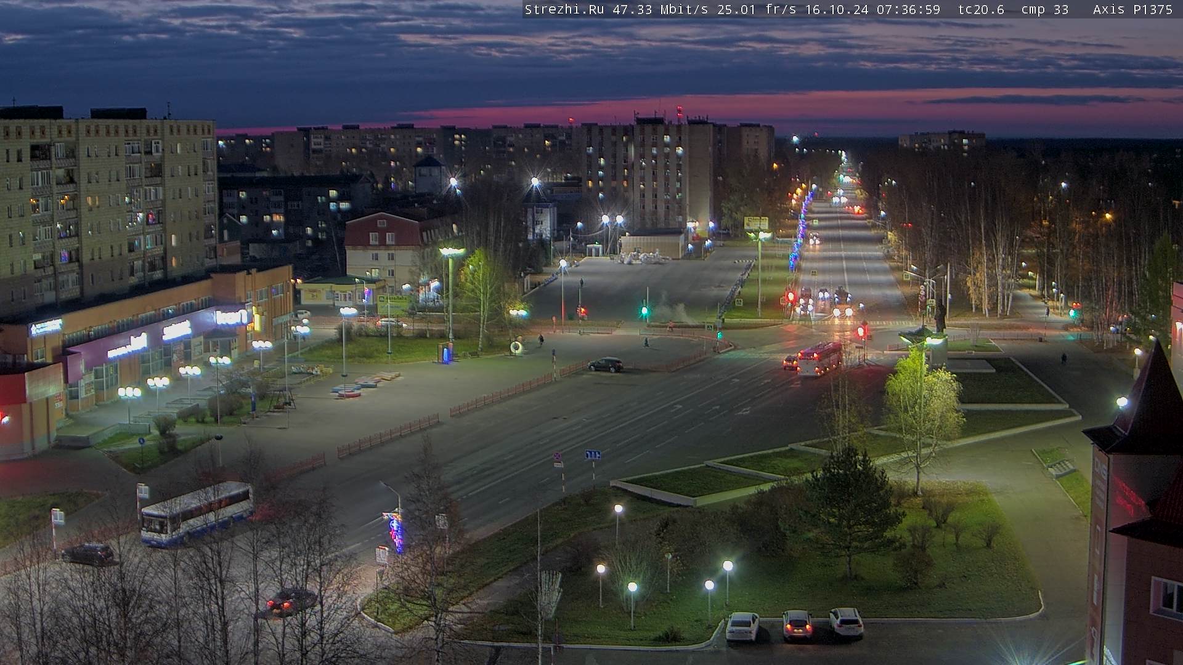Image resolution: width=1183 pixels, height=665 pixels.
Task: Click the 07:36:59 timestamp
Action: point(909,9)
